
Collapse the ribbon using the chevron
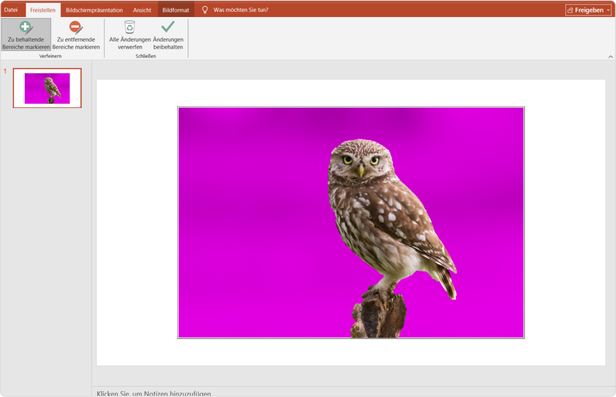point(610,57)
